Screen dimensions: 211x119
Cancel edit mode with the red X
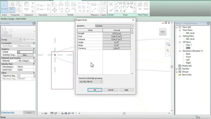click(x=111, y=4)
